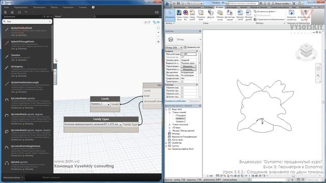Click the Масштаб вида value field 1:100
Screen dimensions: 326x183
pos(188,54)
